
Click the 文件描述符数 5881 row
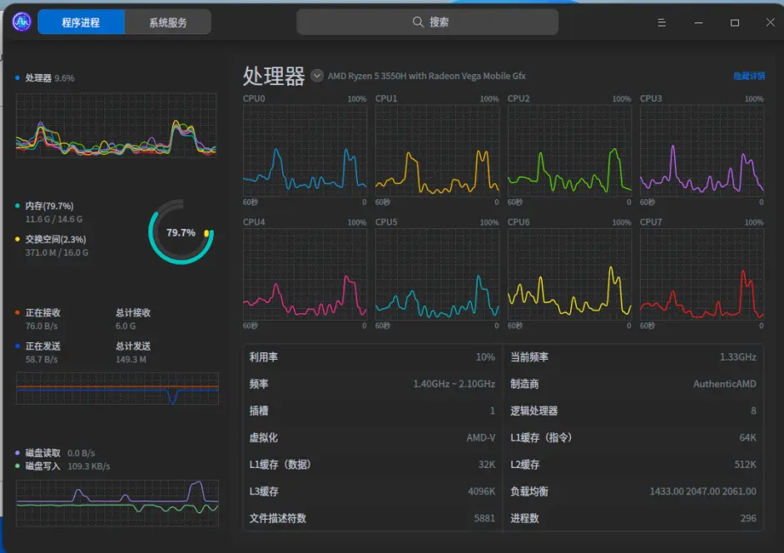[x=373, y=519]
